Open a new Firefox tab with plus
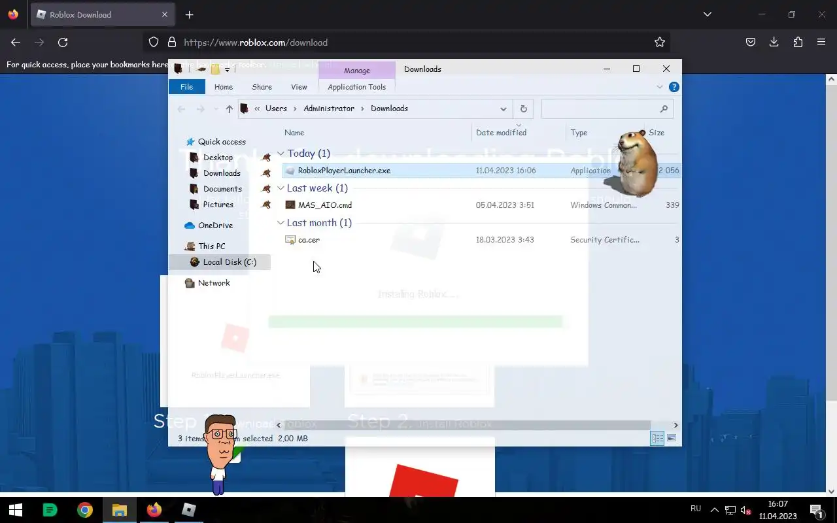This screenshot has width=837, height=523. point(189,14)
